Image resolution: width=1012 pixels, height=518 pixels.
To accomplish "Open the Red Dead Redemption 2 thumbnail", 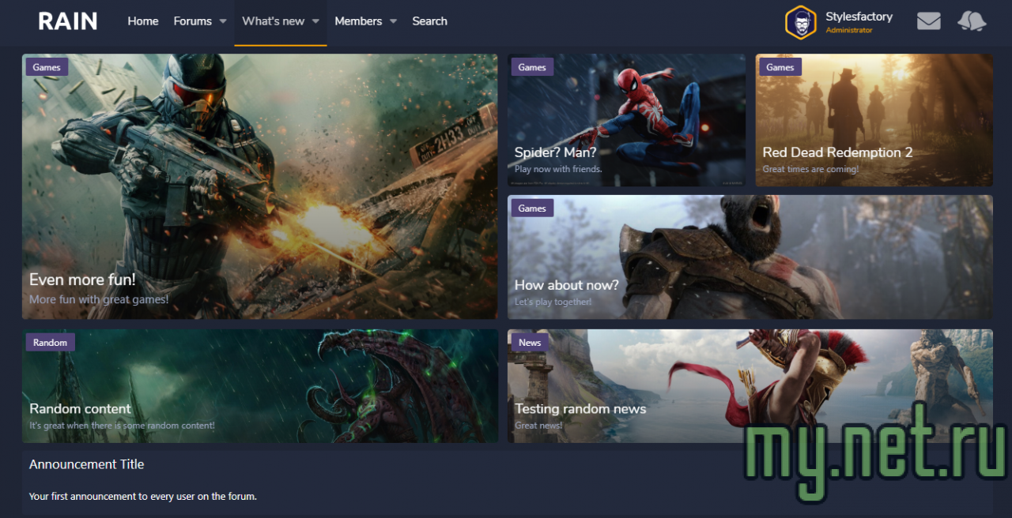I will coord(837,152).
